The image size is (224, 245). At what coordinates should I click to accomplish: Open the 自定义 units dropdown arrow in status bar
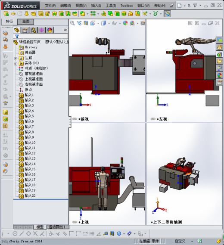point(192,242)
